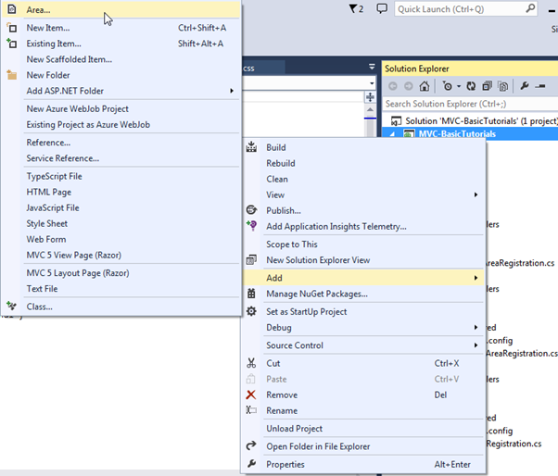The height and width of the screenshot is (476, 558).
Task: Choose Manage NuGet Packages... menu entry
Action: tap(317, 294)
